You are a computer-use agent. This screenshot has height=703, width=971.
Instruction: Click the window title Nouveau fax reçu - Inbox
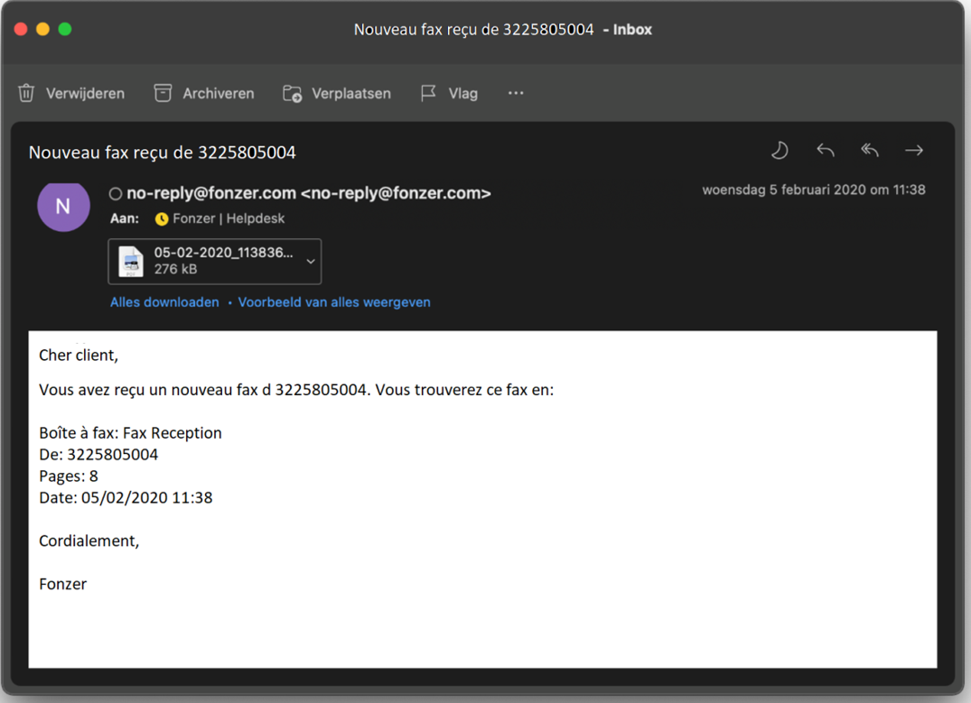tap(503, 29)
